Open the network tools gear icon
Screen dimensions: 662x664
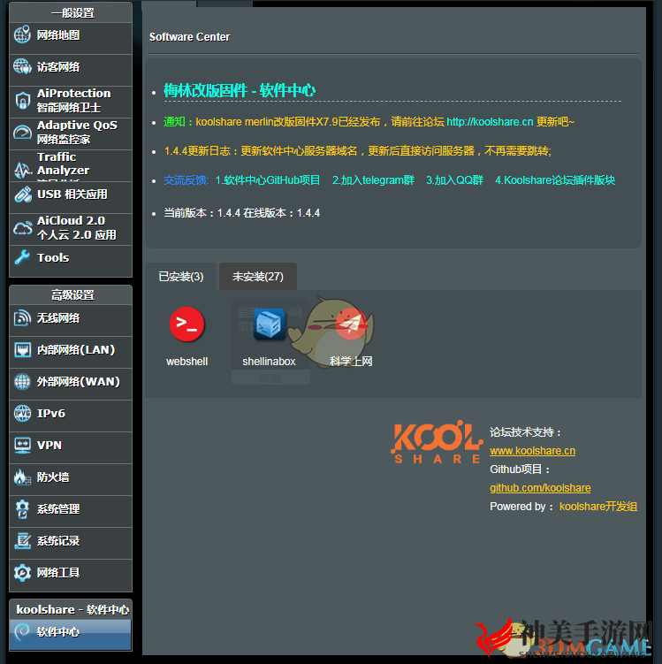(x=22, y=573)
